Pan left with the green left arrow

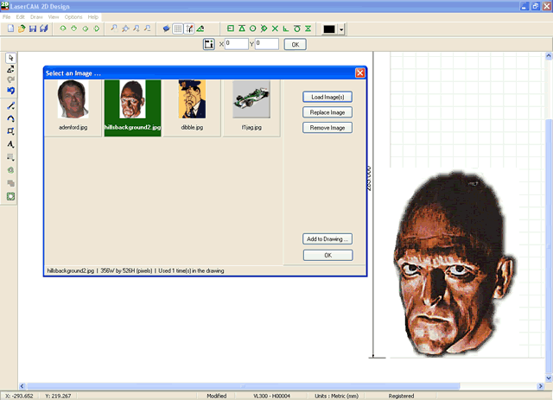click(x=85, y=29)
